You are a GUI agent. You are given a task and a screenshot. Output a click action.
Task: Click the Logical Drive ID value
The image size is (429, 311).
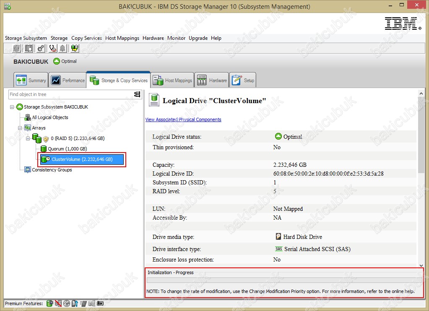[x=328, y=174]
